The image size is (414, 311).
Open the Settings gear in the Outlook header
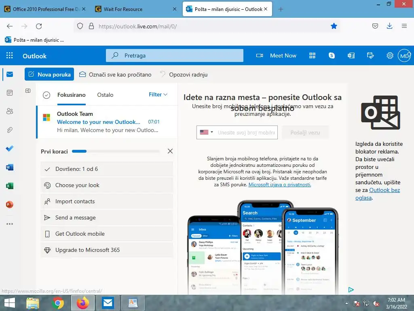coord(390,55)
